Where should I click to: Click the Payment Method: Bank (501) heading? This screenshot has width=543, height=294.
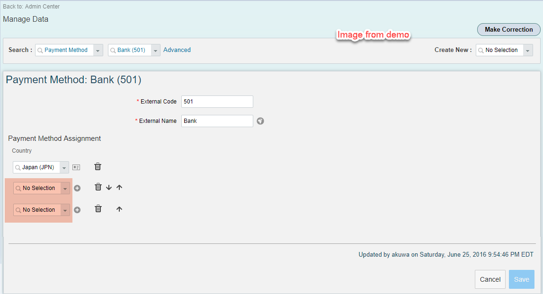coord(73,80)
